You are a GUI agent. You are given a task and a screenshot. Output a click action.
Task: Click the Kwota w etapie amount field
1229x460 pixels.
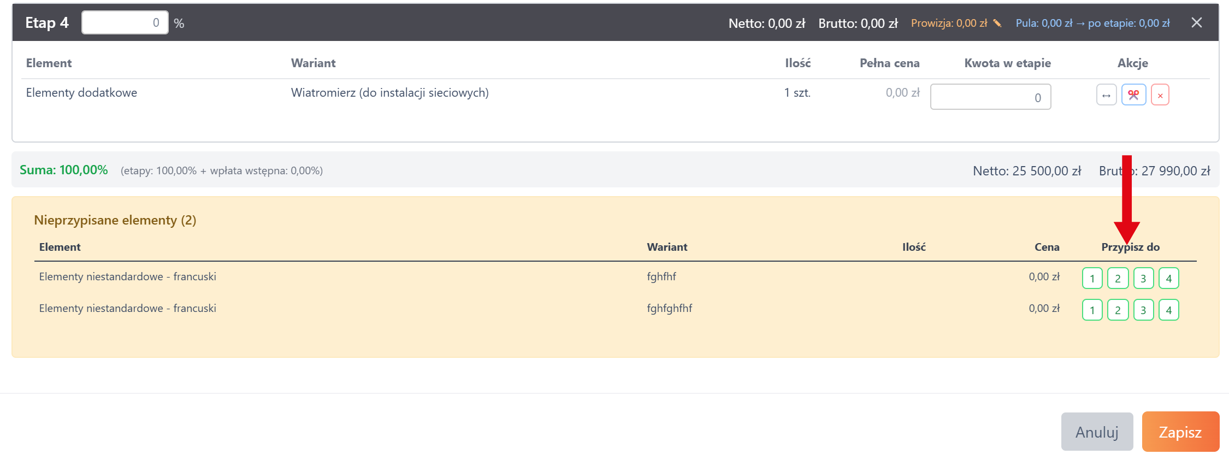990,97
